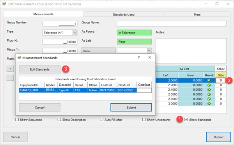Click inside the Notes text area
Viewport: 234px width, 145px height.
click(x=191, y=51)
